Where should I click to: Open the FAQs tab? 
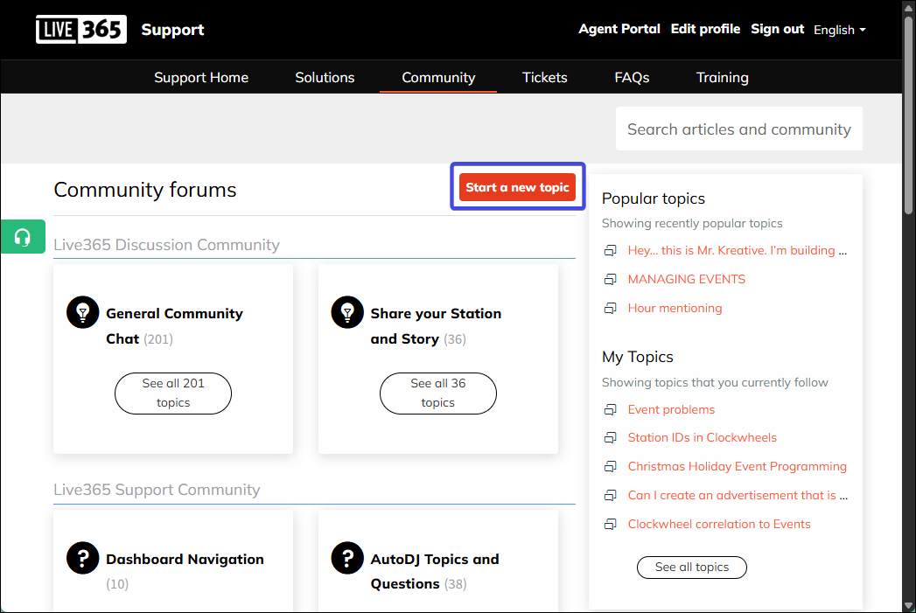point(632,77)
